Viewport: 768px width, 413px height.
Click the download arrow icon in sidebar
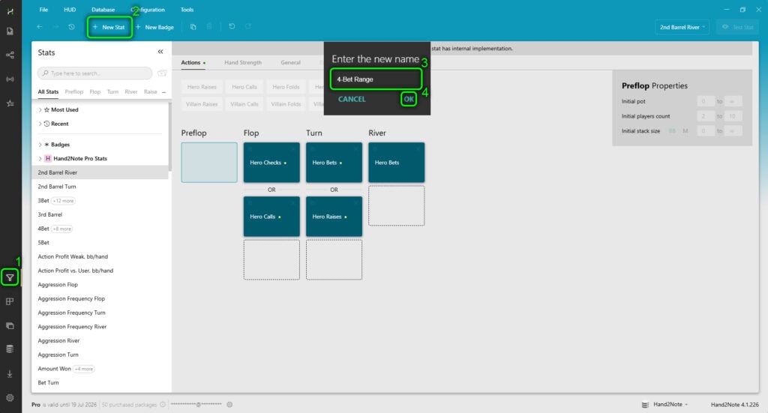(x=10, y=373)
